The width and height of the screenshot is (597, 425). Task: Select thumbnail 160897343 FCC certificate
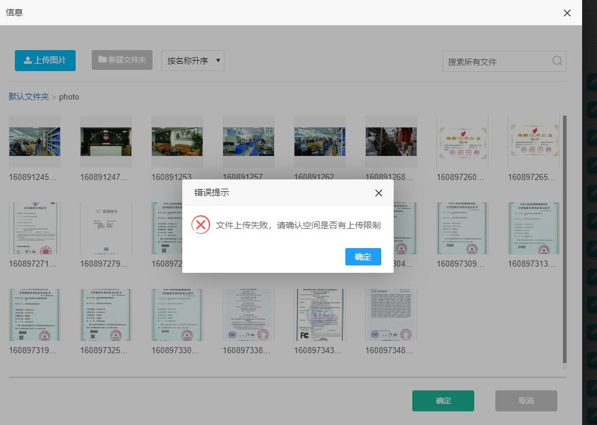[320, 315]
